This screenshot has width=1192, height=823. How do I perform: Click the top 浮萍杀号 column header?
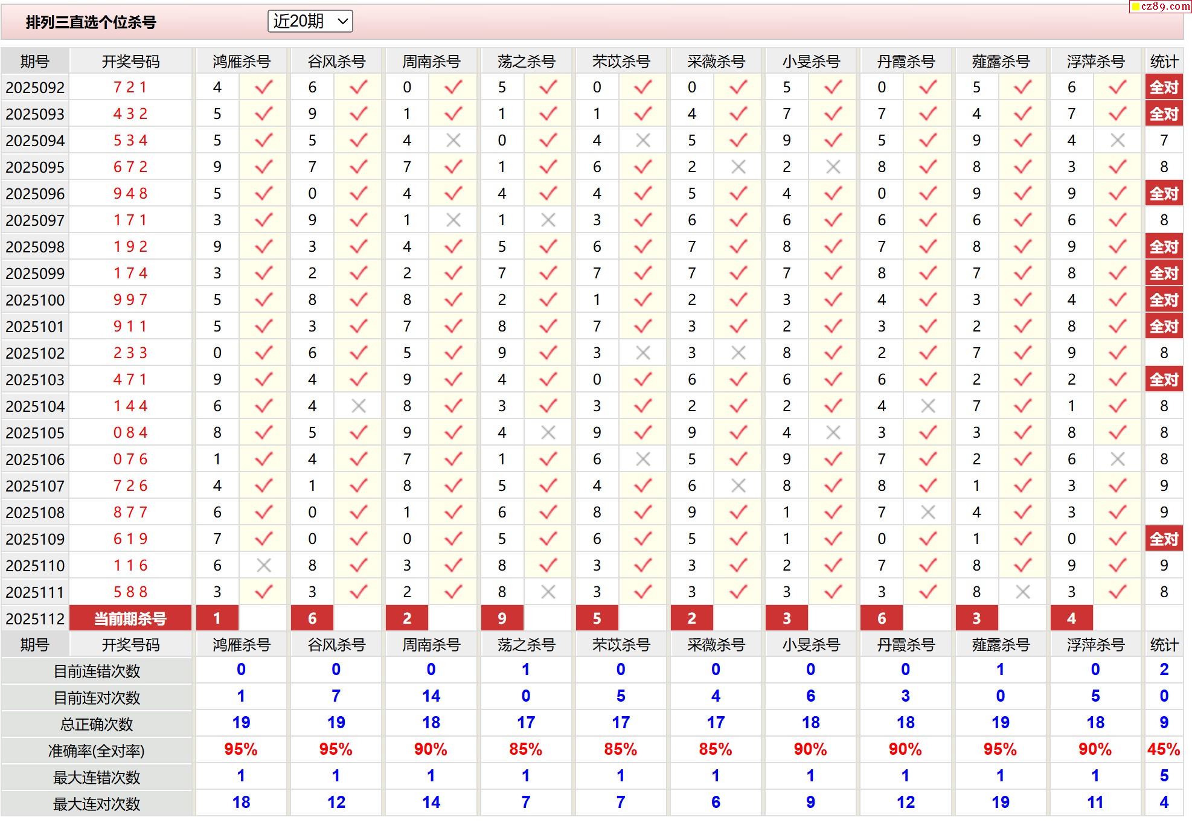click(x=1095, y=62)
